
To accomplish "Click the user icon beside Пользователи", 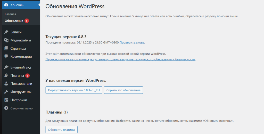I will [x=6, y=84].
